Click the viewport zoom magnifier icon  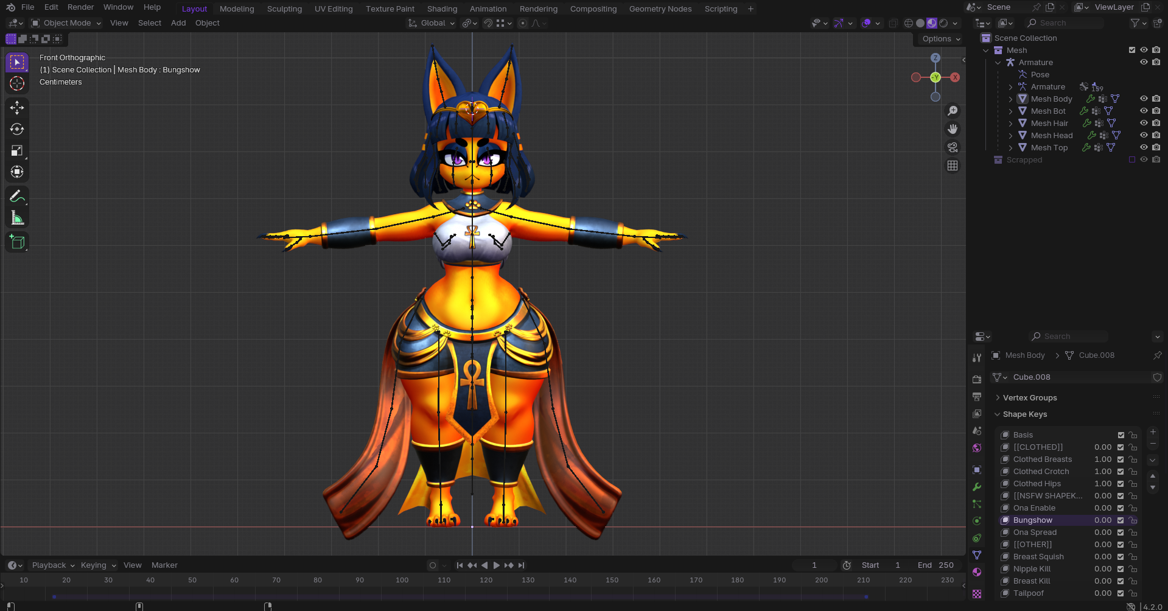coord(953,111)
